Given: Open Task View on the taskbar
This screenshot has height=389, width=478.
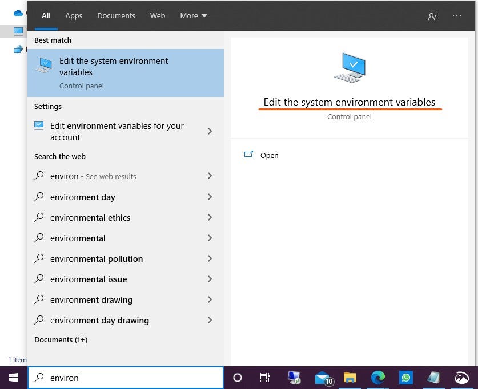Looking at the screenshot, I should 264,378.
